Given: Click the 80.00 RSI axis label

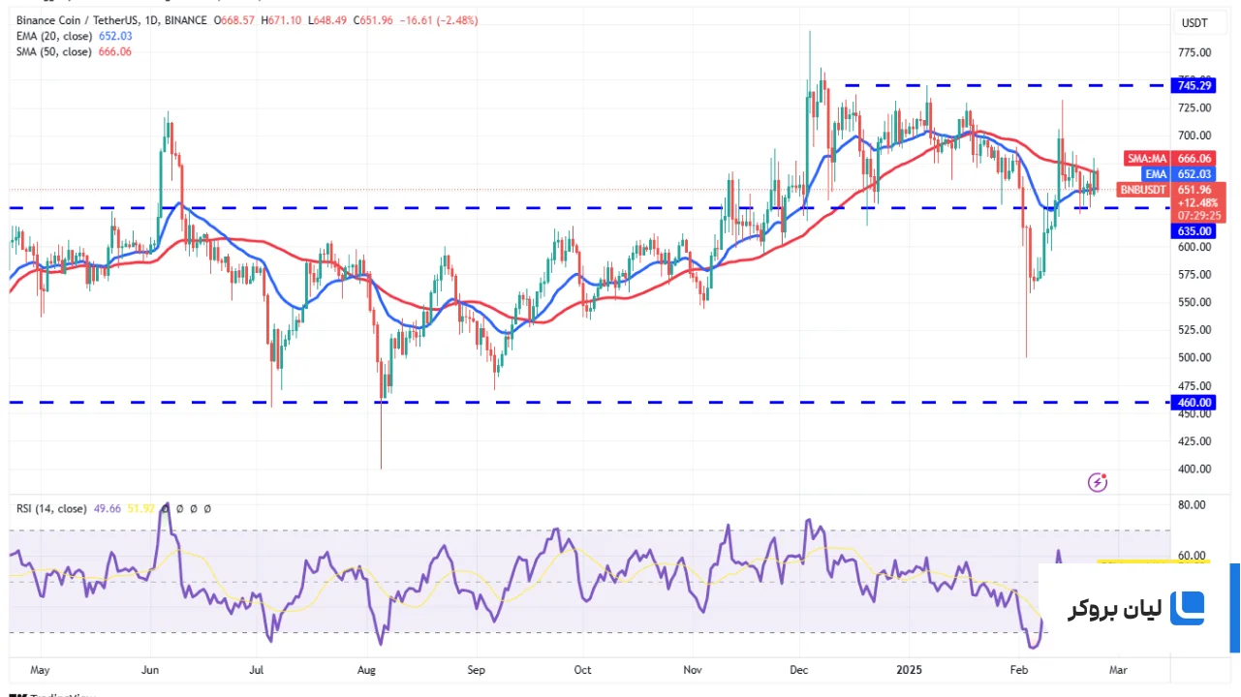Looking at the screenshot, I should [1192, 505].
